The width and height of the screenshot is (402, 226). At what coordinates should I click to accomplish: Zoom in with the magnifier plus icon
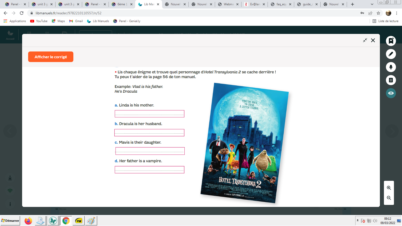point(389,188)
